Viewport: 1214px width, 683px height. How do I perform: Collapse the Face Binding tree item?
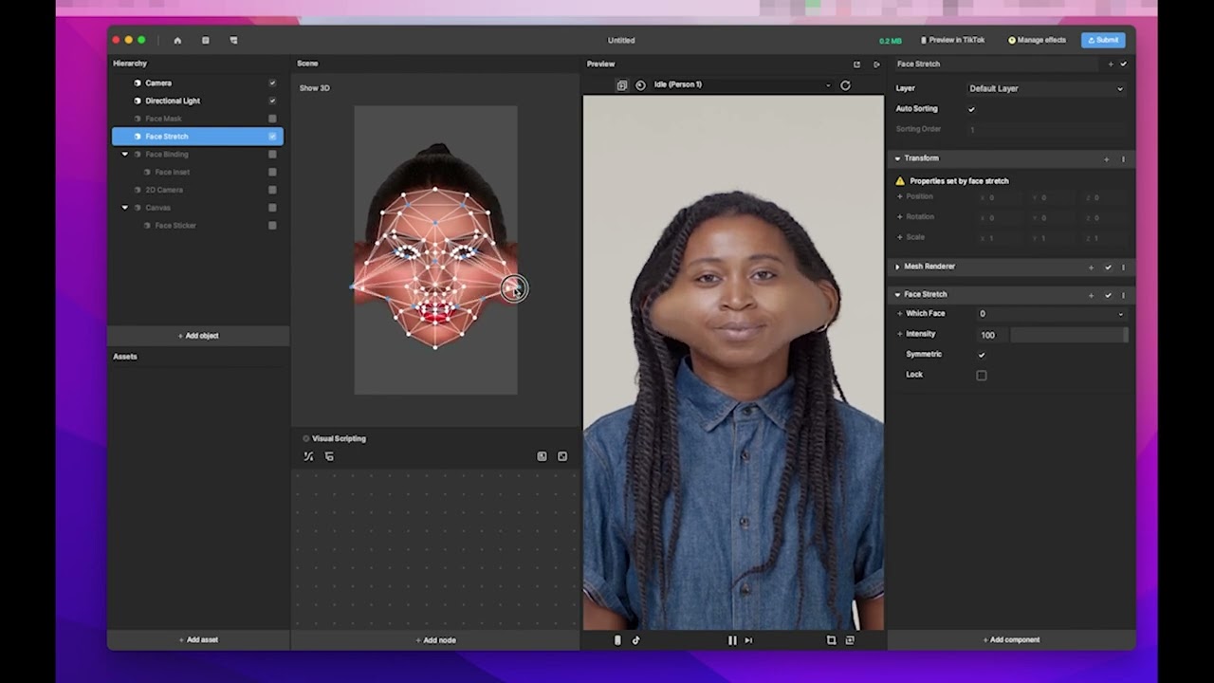pyautogui.click(x=124, y=155)
